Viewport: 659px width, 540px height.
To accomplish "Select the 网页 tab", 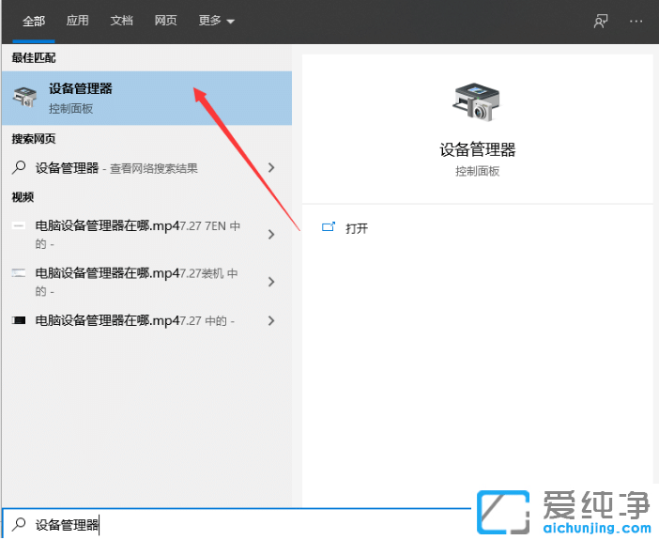I will [165, 20].
